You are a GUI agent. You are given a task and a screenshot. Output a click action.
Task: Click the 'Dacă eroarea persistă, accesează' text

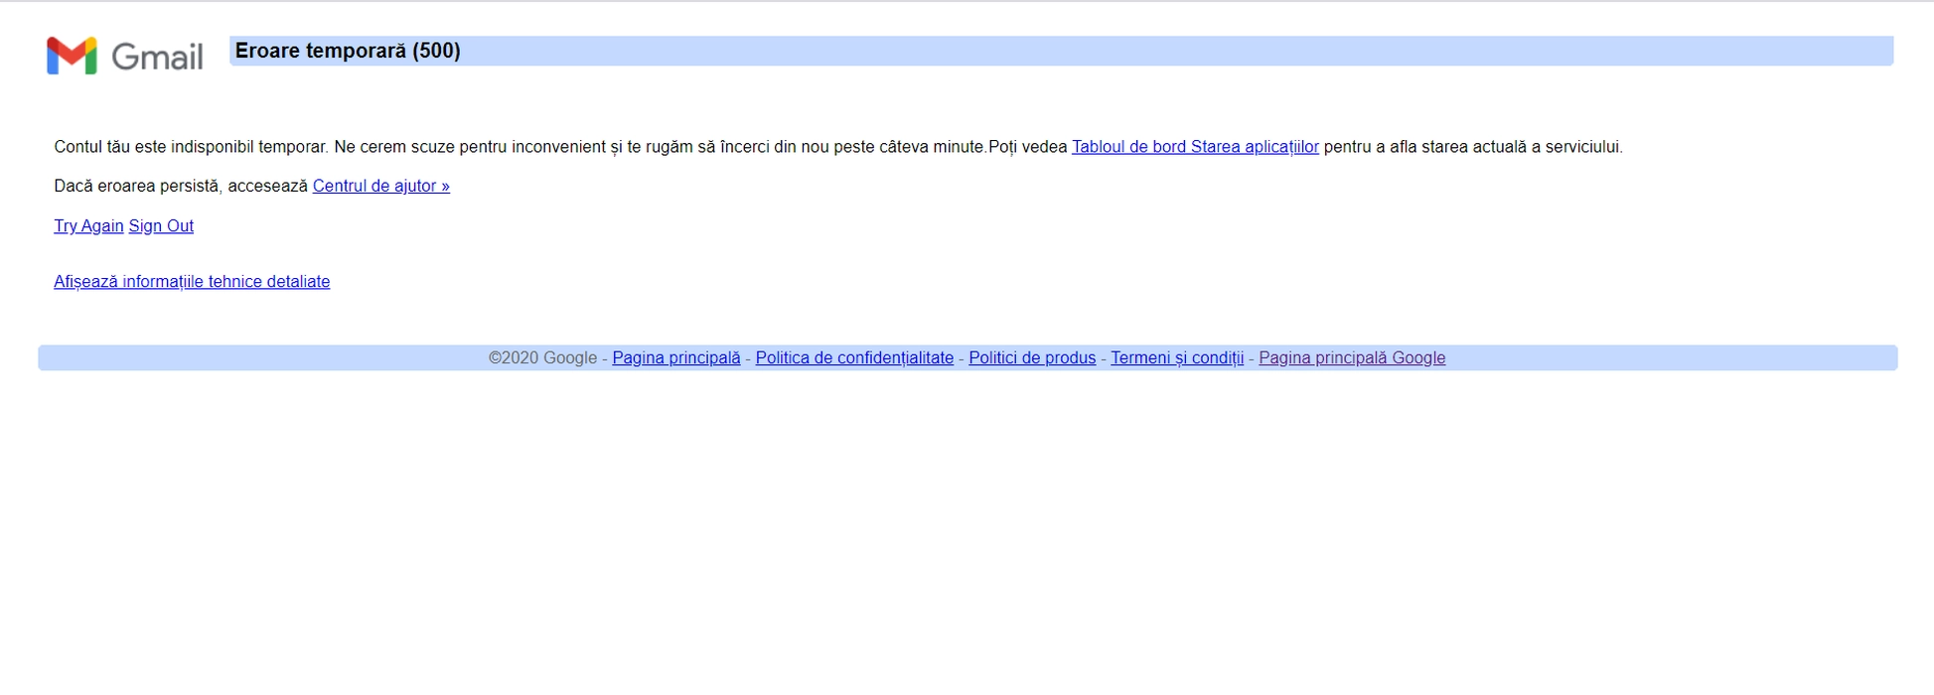point(181,186)
